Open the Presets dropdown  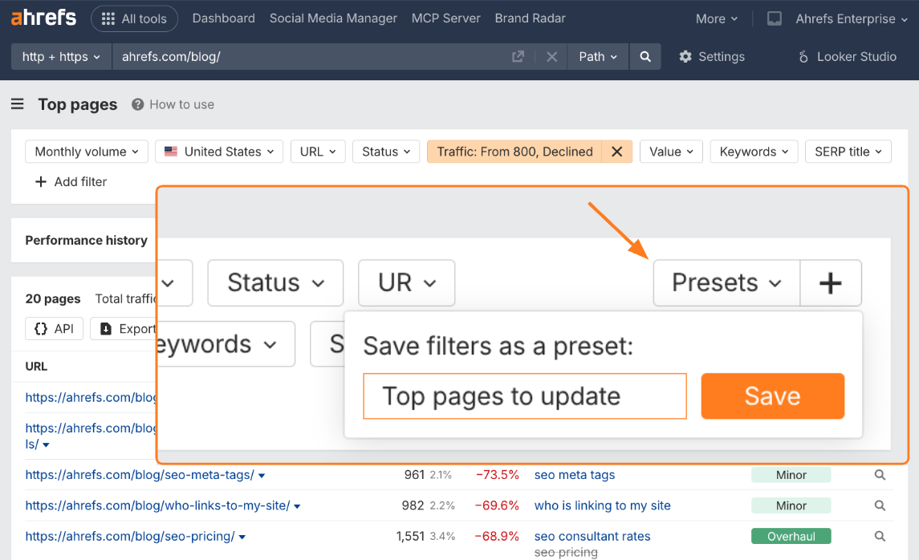point(726,282)
